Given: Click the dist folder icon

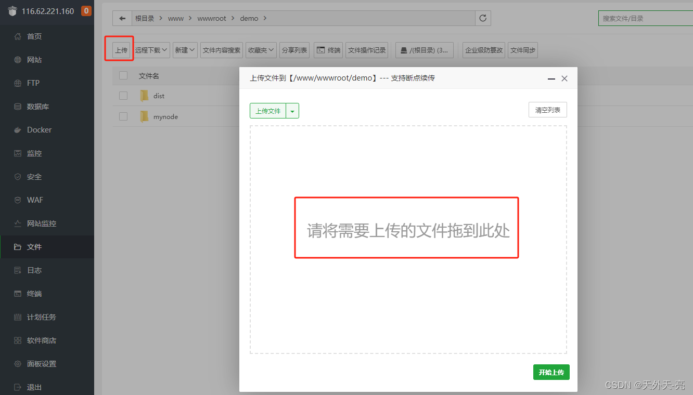Looking at the screenshot, I should pyautogui.click(x=144, y=96).
